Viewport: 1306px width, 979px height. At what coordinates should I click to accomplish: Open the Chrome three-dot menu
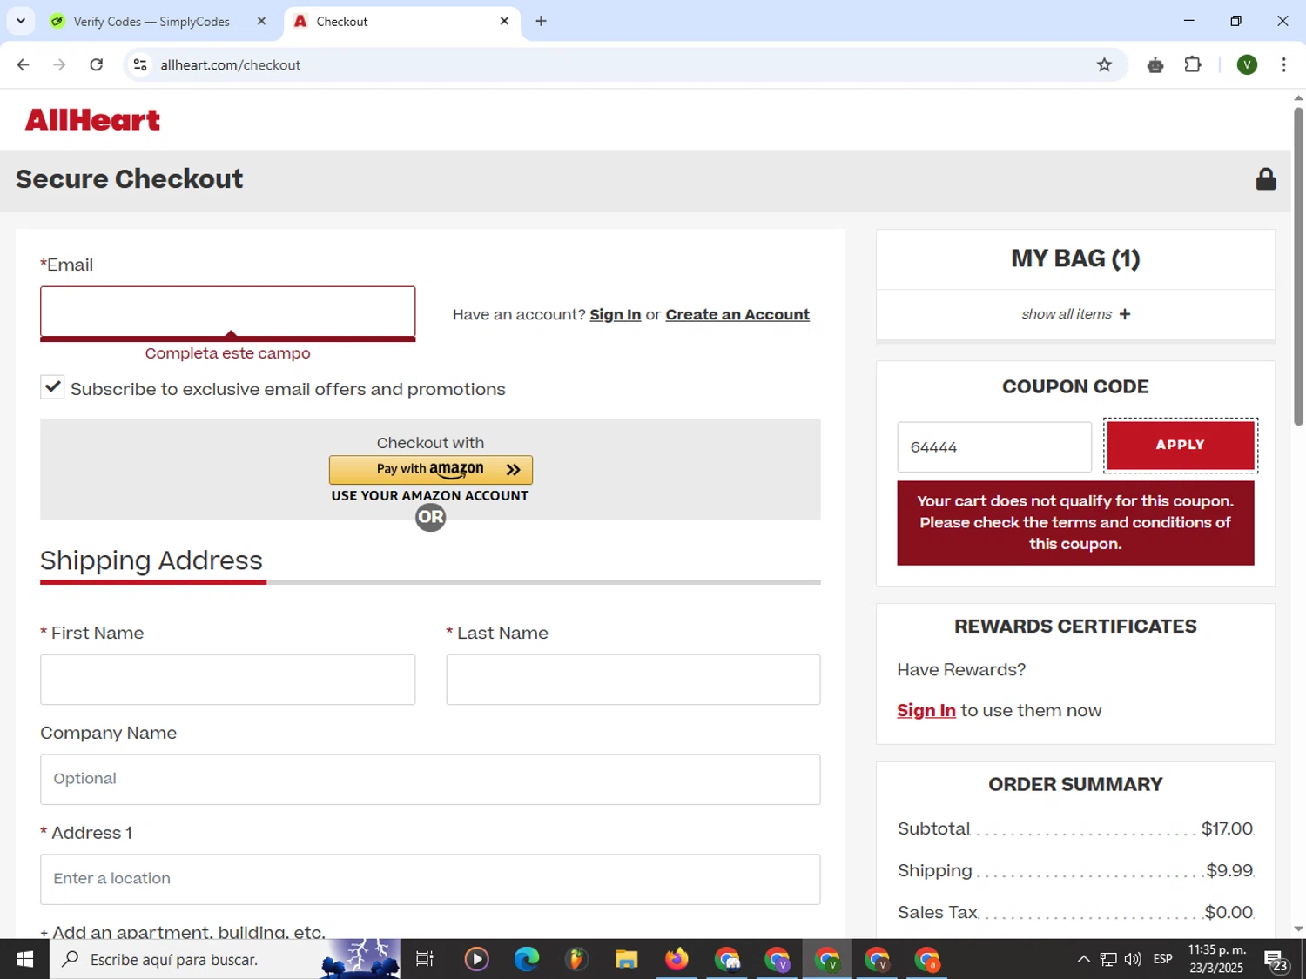click(x=1283, y=64)
